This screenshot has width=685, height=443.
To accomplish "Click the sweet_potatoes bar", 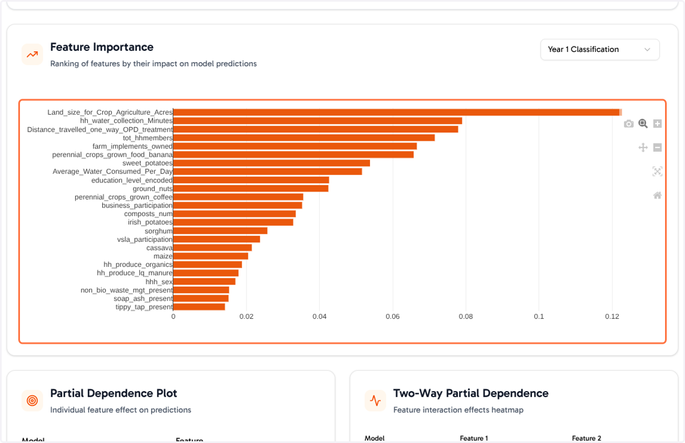I will (272, 163).
